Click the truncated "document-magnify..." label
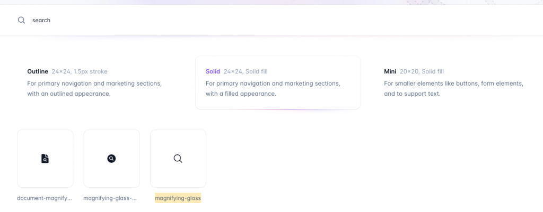 (44, 198)
